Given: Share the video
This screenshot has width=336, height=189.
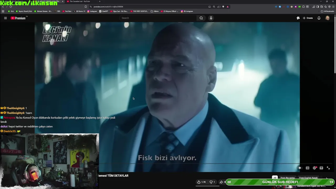Looking at the screenshot, I should 222,182.
